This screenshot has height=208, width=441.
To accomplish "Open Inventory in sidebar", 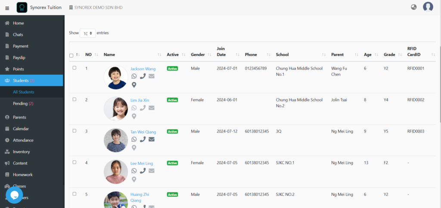I will [x=31, y=152].
